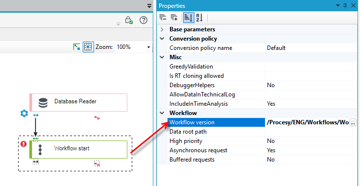Select AllowDataInTechnicalLog property
Image resolution: width=360 pixels, height=186 pixels.
coord(216,94)
